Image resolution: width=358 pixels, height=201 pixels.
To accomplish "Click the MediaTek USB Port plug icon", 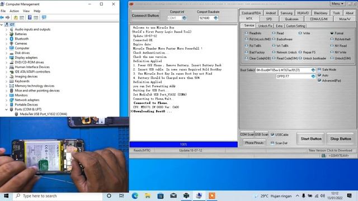I will point(16,114).
